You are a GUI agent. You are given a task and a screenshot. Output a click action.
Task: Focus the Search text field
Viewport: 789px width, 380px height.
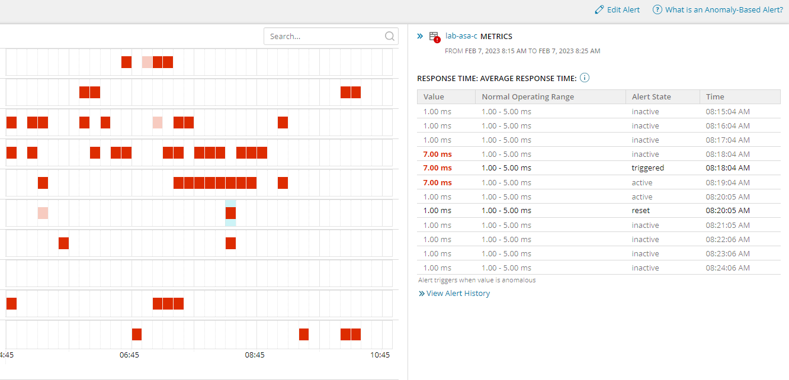pyautogui.click(x=325, y=36)
